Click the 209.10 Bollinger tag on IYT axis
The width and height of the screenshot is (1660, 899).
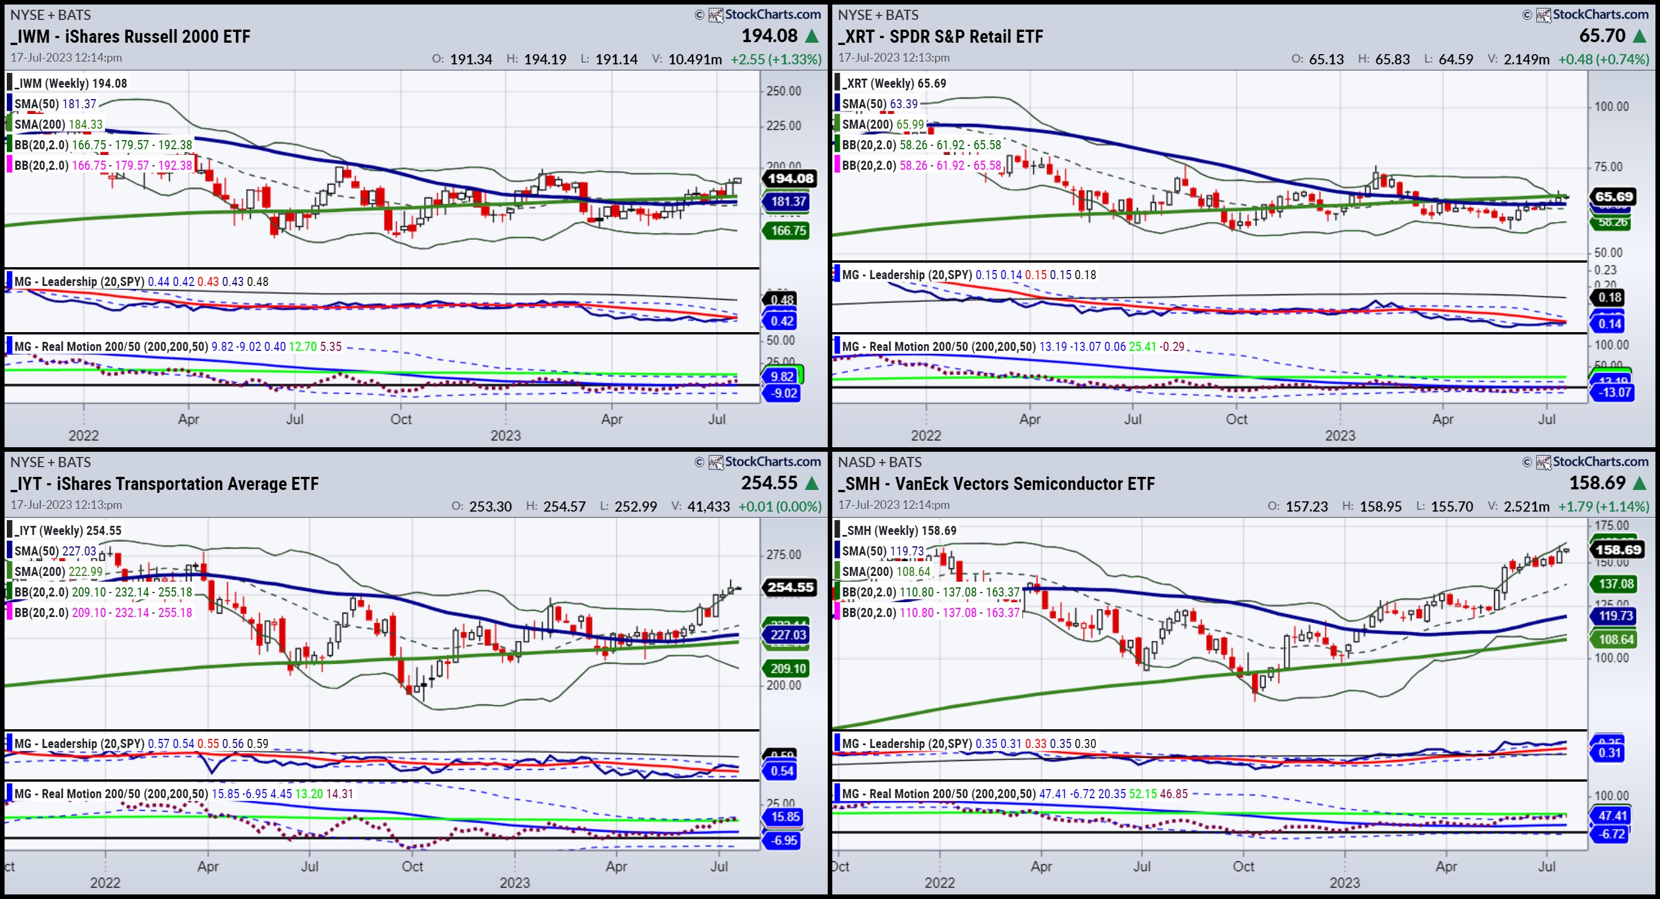787,668
